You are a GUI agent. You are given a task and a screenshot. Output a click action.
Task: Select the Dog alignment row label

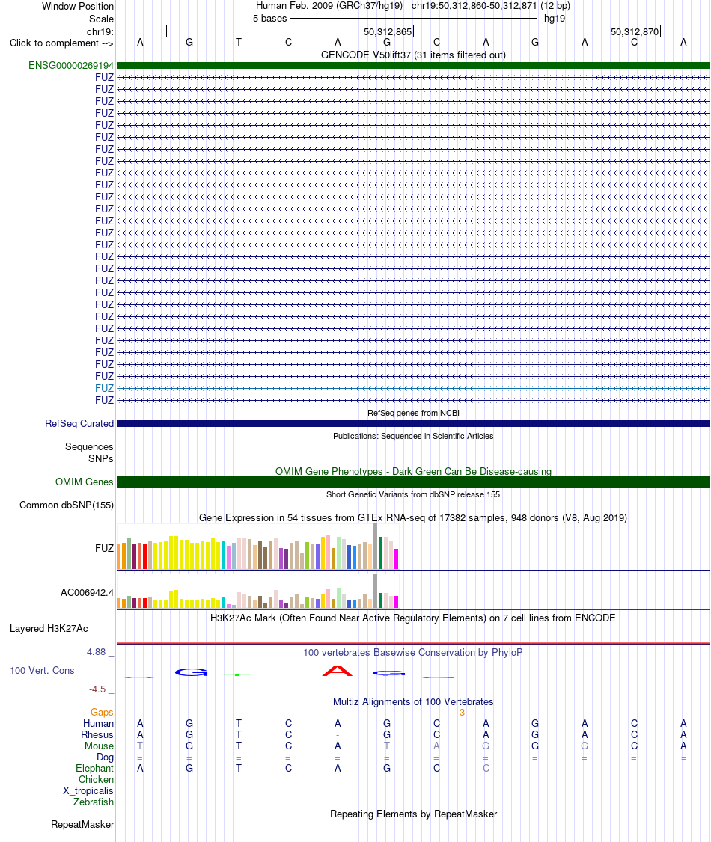(x=105, y=758)
